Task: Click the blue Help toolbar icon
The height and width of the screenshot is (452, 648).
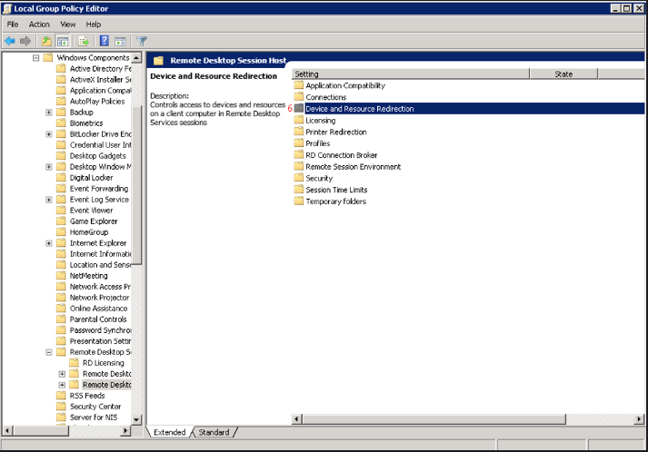Action: click(x=105, y=41)
